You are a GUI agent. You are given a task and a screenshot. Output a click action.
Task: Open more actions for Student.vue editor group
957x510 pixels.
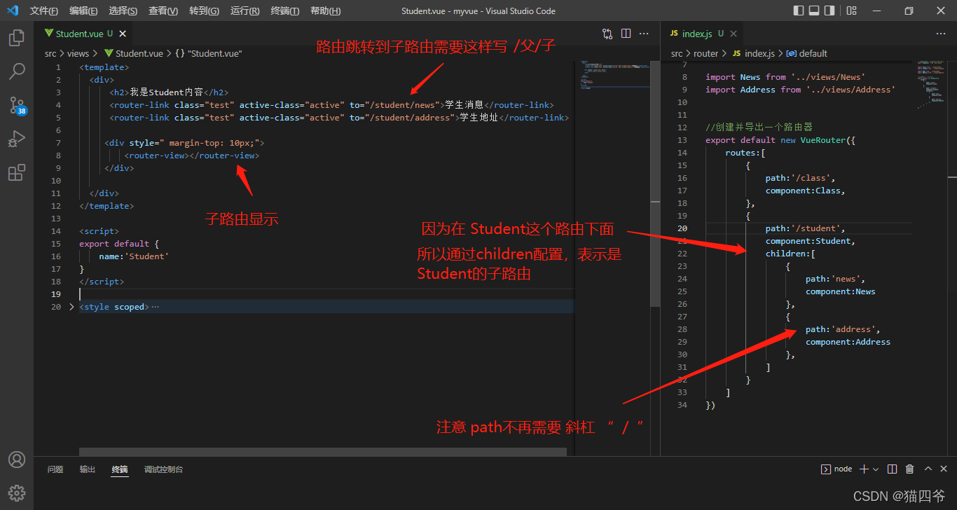[x=644, y=34]
